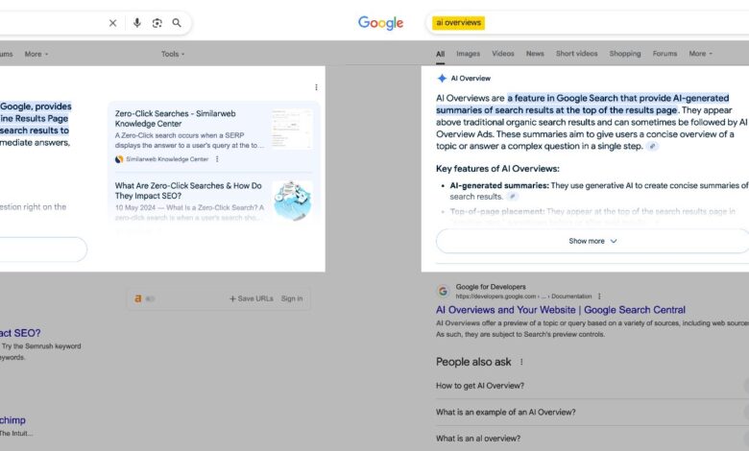
Task: Switch to the Shopping tab
Action: point(625,54)
